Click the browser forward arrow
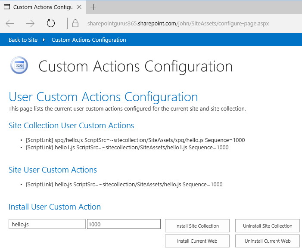The width and height of the screenshot is (302, 250). (x=30, y=24)
